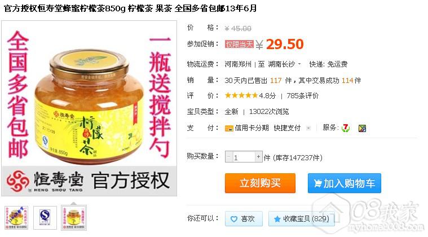Expand the 湖南长沙 destination dropdown

coord(299,64)
